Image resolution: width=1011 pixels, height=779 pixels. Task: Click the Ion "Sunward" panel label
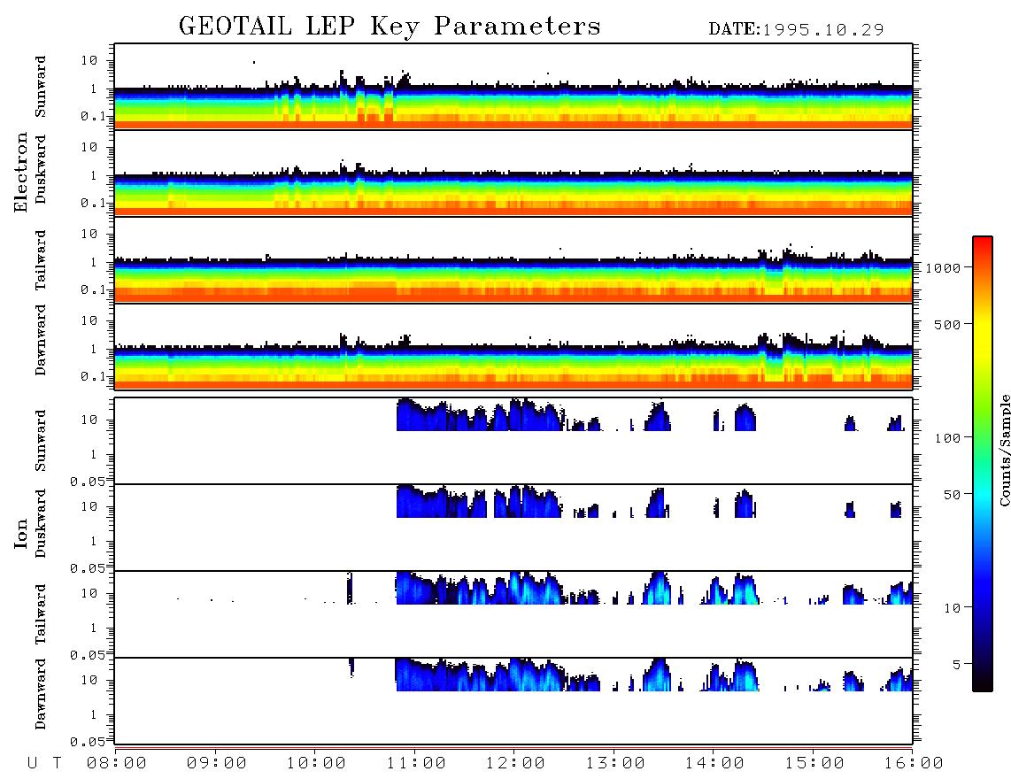[41, 441]
